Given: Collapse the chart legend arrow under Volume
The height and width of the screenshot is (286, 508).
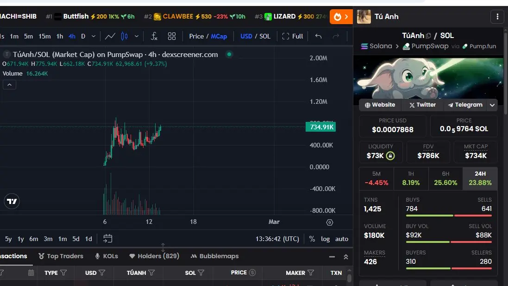Looking at the screenshot, I should pos(9,85).
